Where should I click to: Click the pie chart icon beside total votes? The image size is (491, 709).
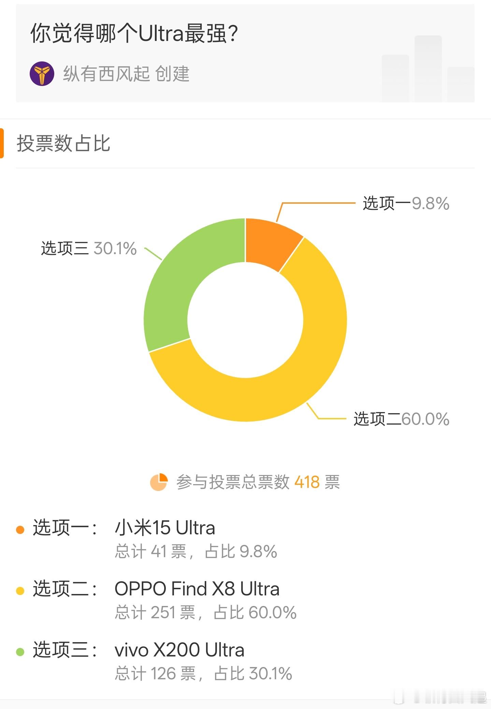(159, 482)
